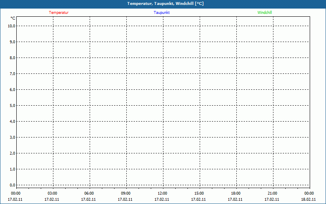Click the °C unit label above the y-axis
This screenshot has height=204, width=326.
(13, 18)
